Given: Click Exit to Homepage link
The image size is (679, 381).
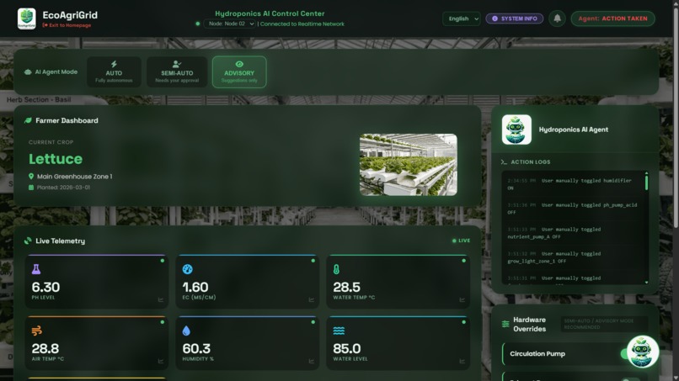Looking at the screenshot, I should (x=67, y=25).
